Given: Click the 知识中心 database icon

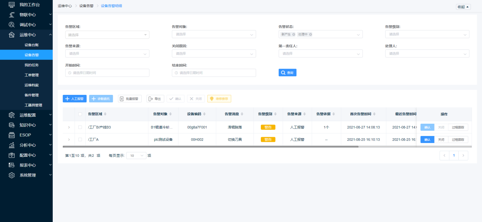Looking at the screenshot, I should click(x=12, y=125).
